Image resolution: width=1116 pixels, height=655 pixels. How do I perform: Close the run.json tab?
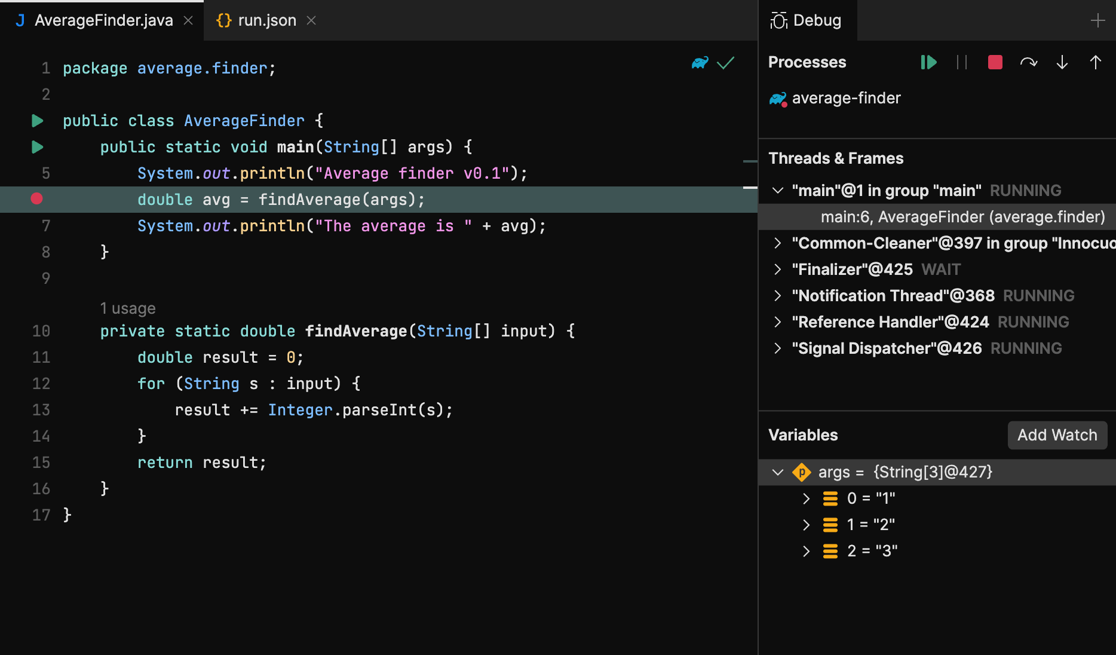[x=311, y=20]
